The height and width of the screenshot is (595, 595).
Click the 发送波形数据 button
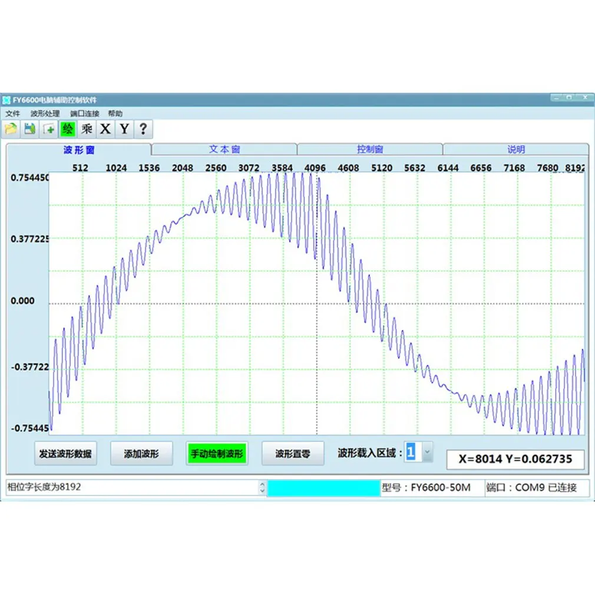[65, 454]
